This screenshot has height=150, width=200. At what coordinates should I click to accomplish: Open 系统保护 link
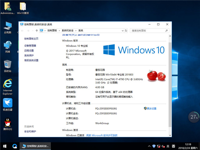(29, 55)
